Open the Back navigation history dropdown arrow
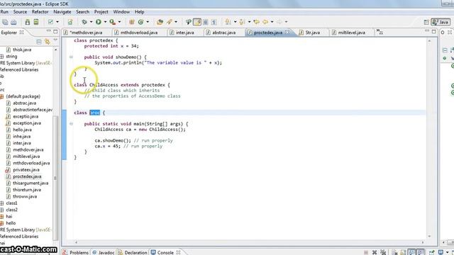This screenshot has width=454, height=255. [x=272, y=22]
